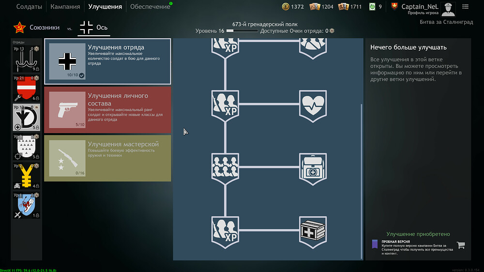Viewport: 484px width, 272px height.
Task: Select squad with blue diving eagle shield
Action: pyautogui.click(x=26, y=205)
